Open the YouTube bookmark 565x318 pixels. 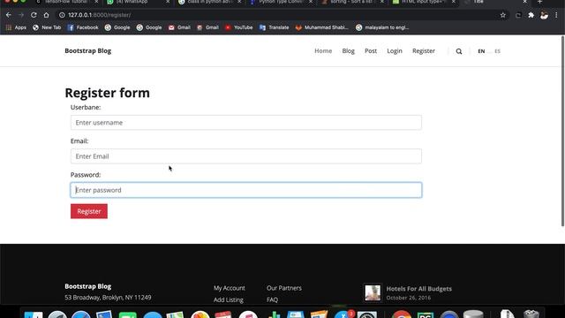tap(238, 27)
